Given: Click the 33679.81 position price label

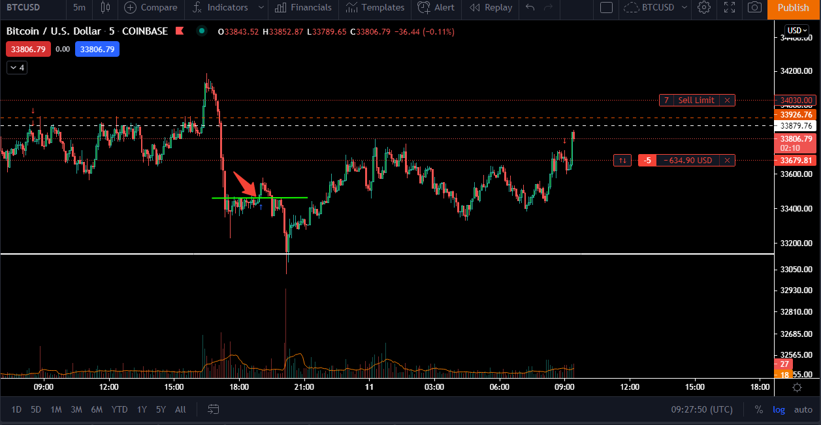Looking at the screenshot, I should pyautogui.click(x=796, y=161).
